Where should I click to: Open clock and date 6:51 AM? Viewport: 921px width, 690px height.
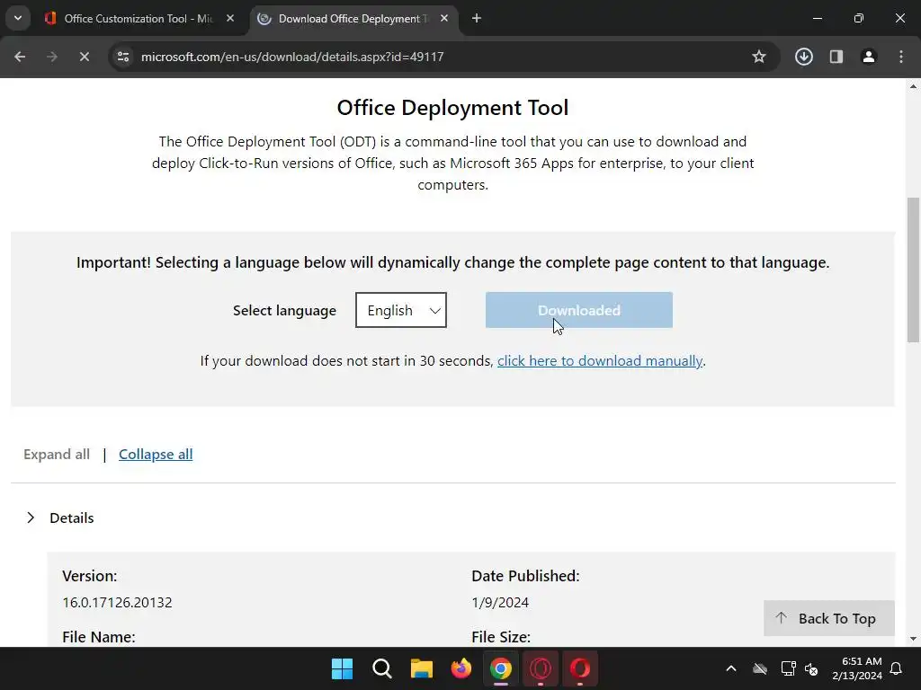click(857, 668)
